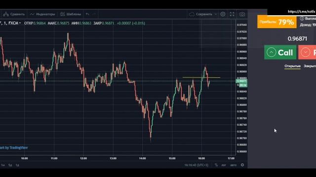This screenshot has height=177, width=316.
Task: Click the Chart by TradingView link
Action: click(x=14, y=147)
